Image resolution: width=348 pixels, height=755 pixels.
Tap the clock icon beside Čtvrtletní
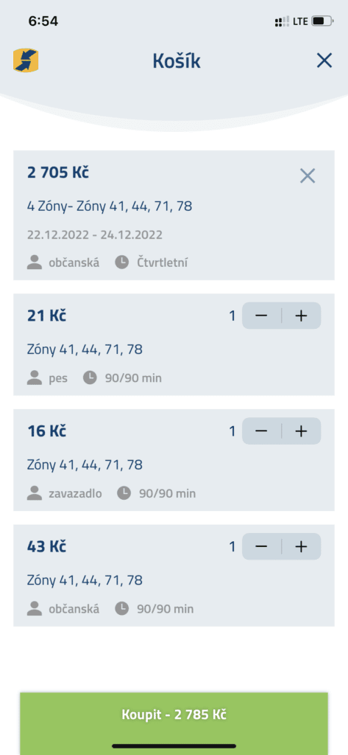coord(122,263)
